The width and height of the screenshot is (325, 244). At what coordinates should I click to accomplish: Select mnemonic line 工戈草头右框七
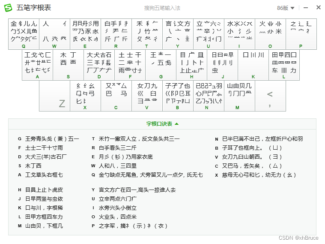point(44,175)
